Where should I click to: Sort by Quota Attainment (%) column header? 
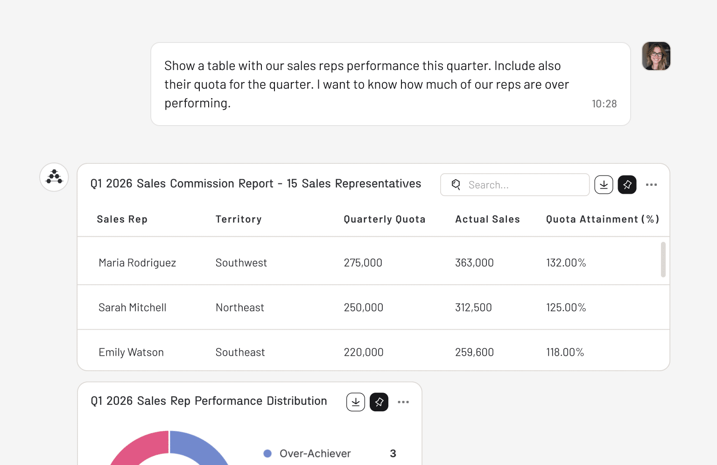pyautogui.click(x=603, y=219)
